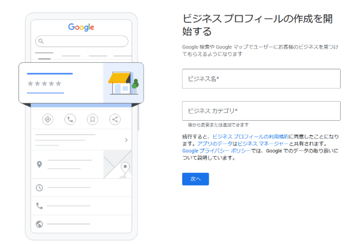Screen dimensions: 355x244
Task: Click the directions icon in phone mockup
Action: click(x=48, y=120)
